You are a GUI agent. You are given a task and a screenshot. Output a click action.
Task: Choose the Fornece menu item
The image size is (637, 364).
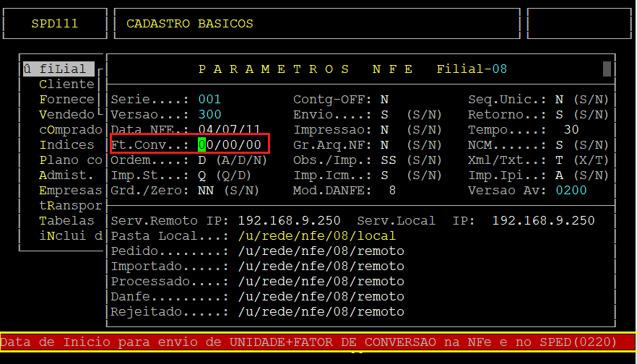tap(66, 100)
